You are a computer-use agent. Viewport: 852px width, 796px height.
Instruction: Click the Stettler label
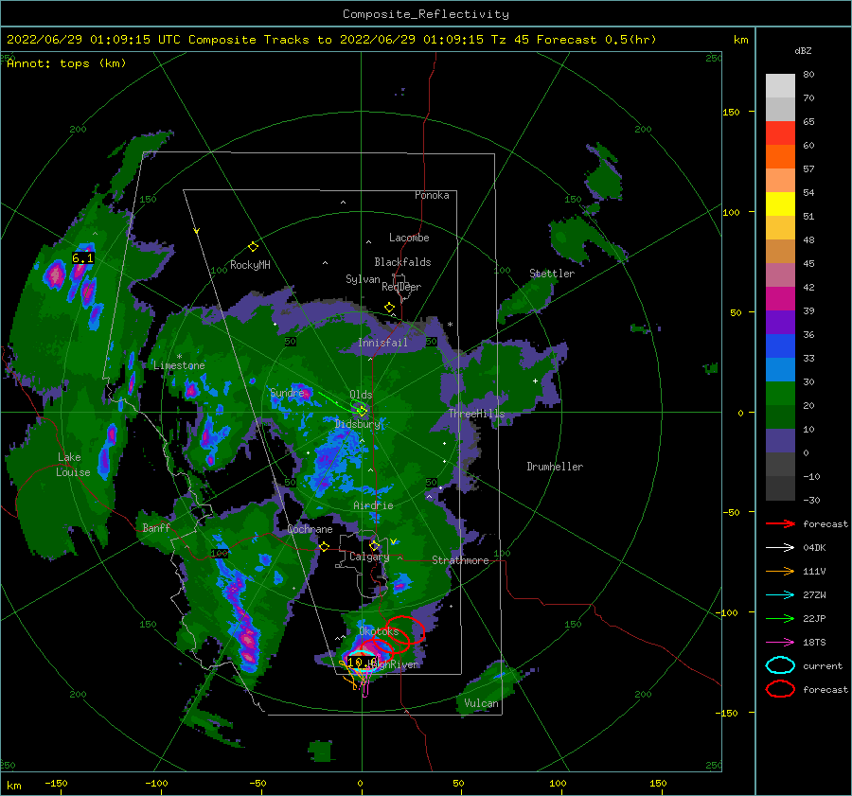point(552,274)
